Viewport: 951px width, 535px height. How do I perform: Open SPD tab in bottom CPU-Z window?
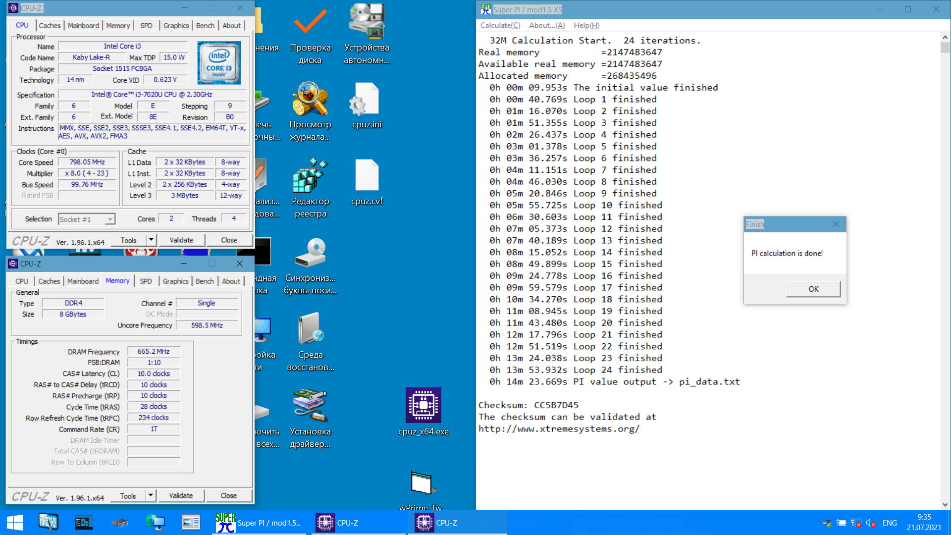146,281
